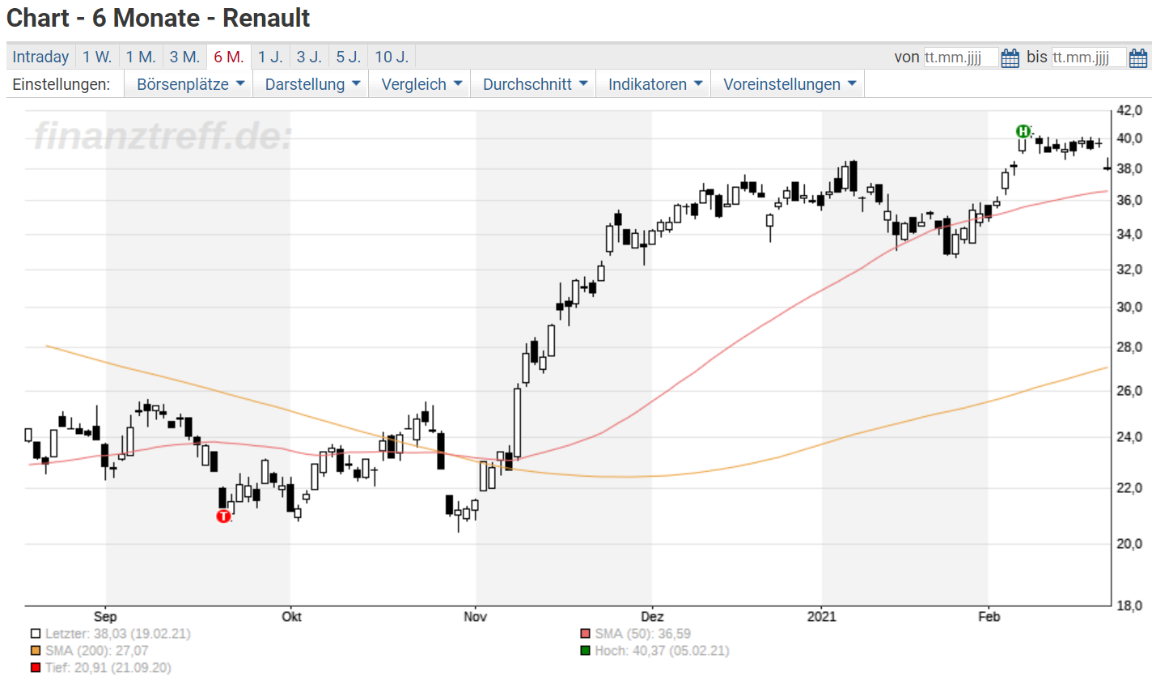
Task: Open the 'bis' date calendar picker icon
Action: (1137, 57)
